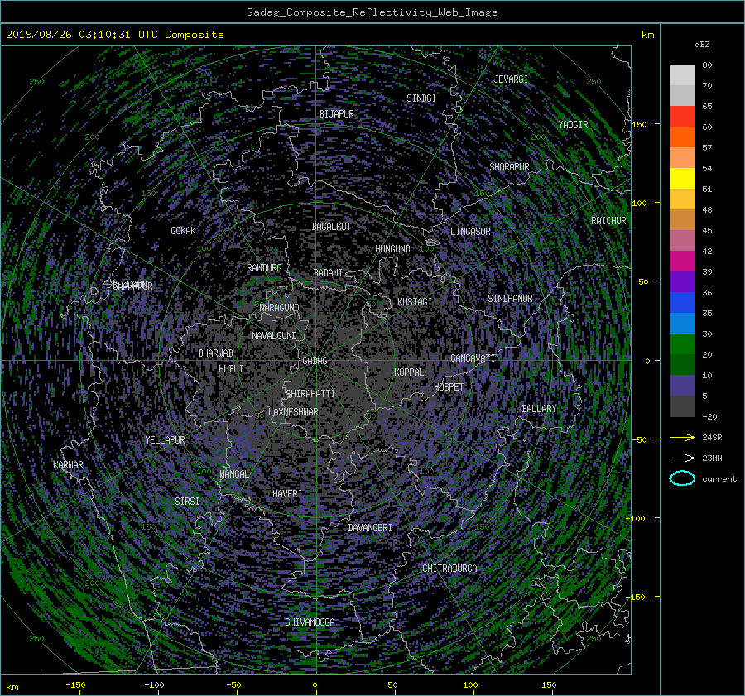This screenshot has height=696, width=745.
Task: Click the GANGAVATI city label
Action: click(473, 358)
